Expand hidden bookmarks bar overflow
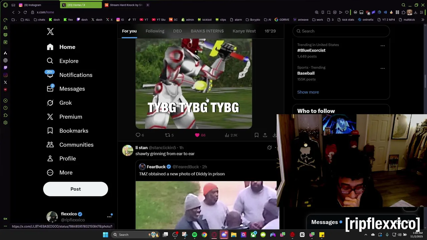Image resolution: width=427 pixels, height=240 pixels. click(423, 20)
